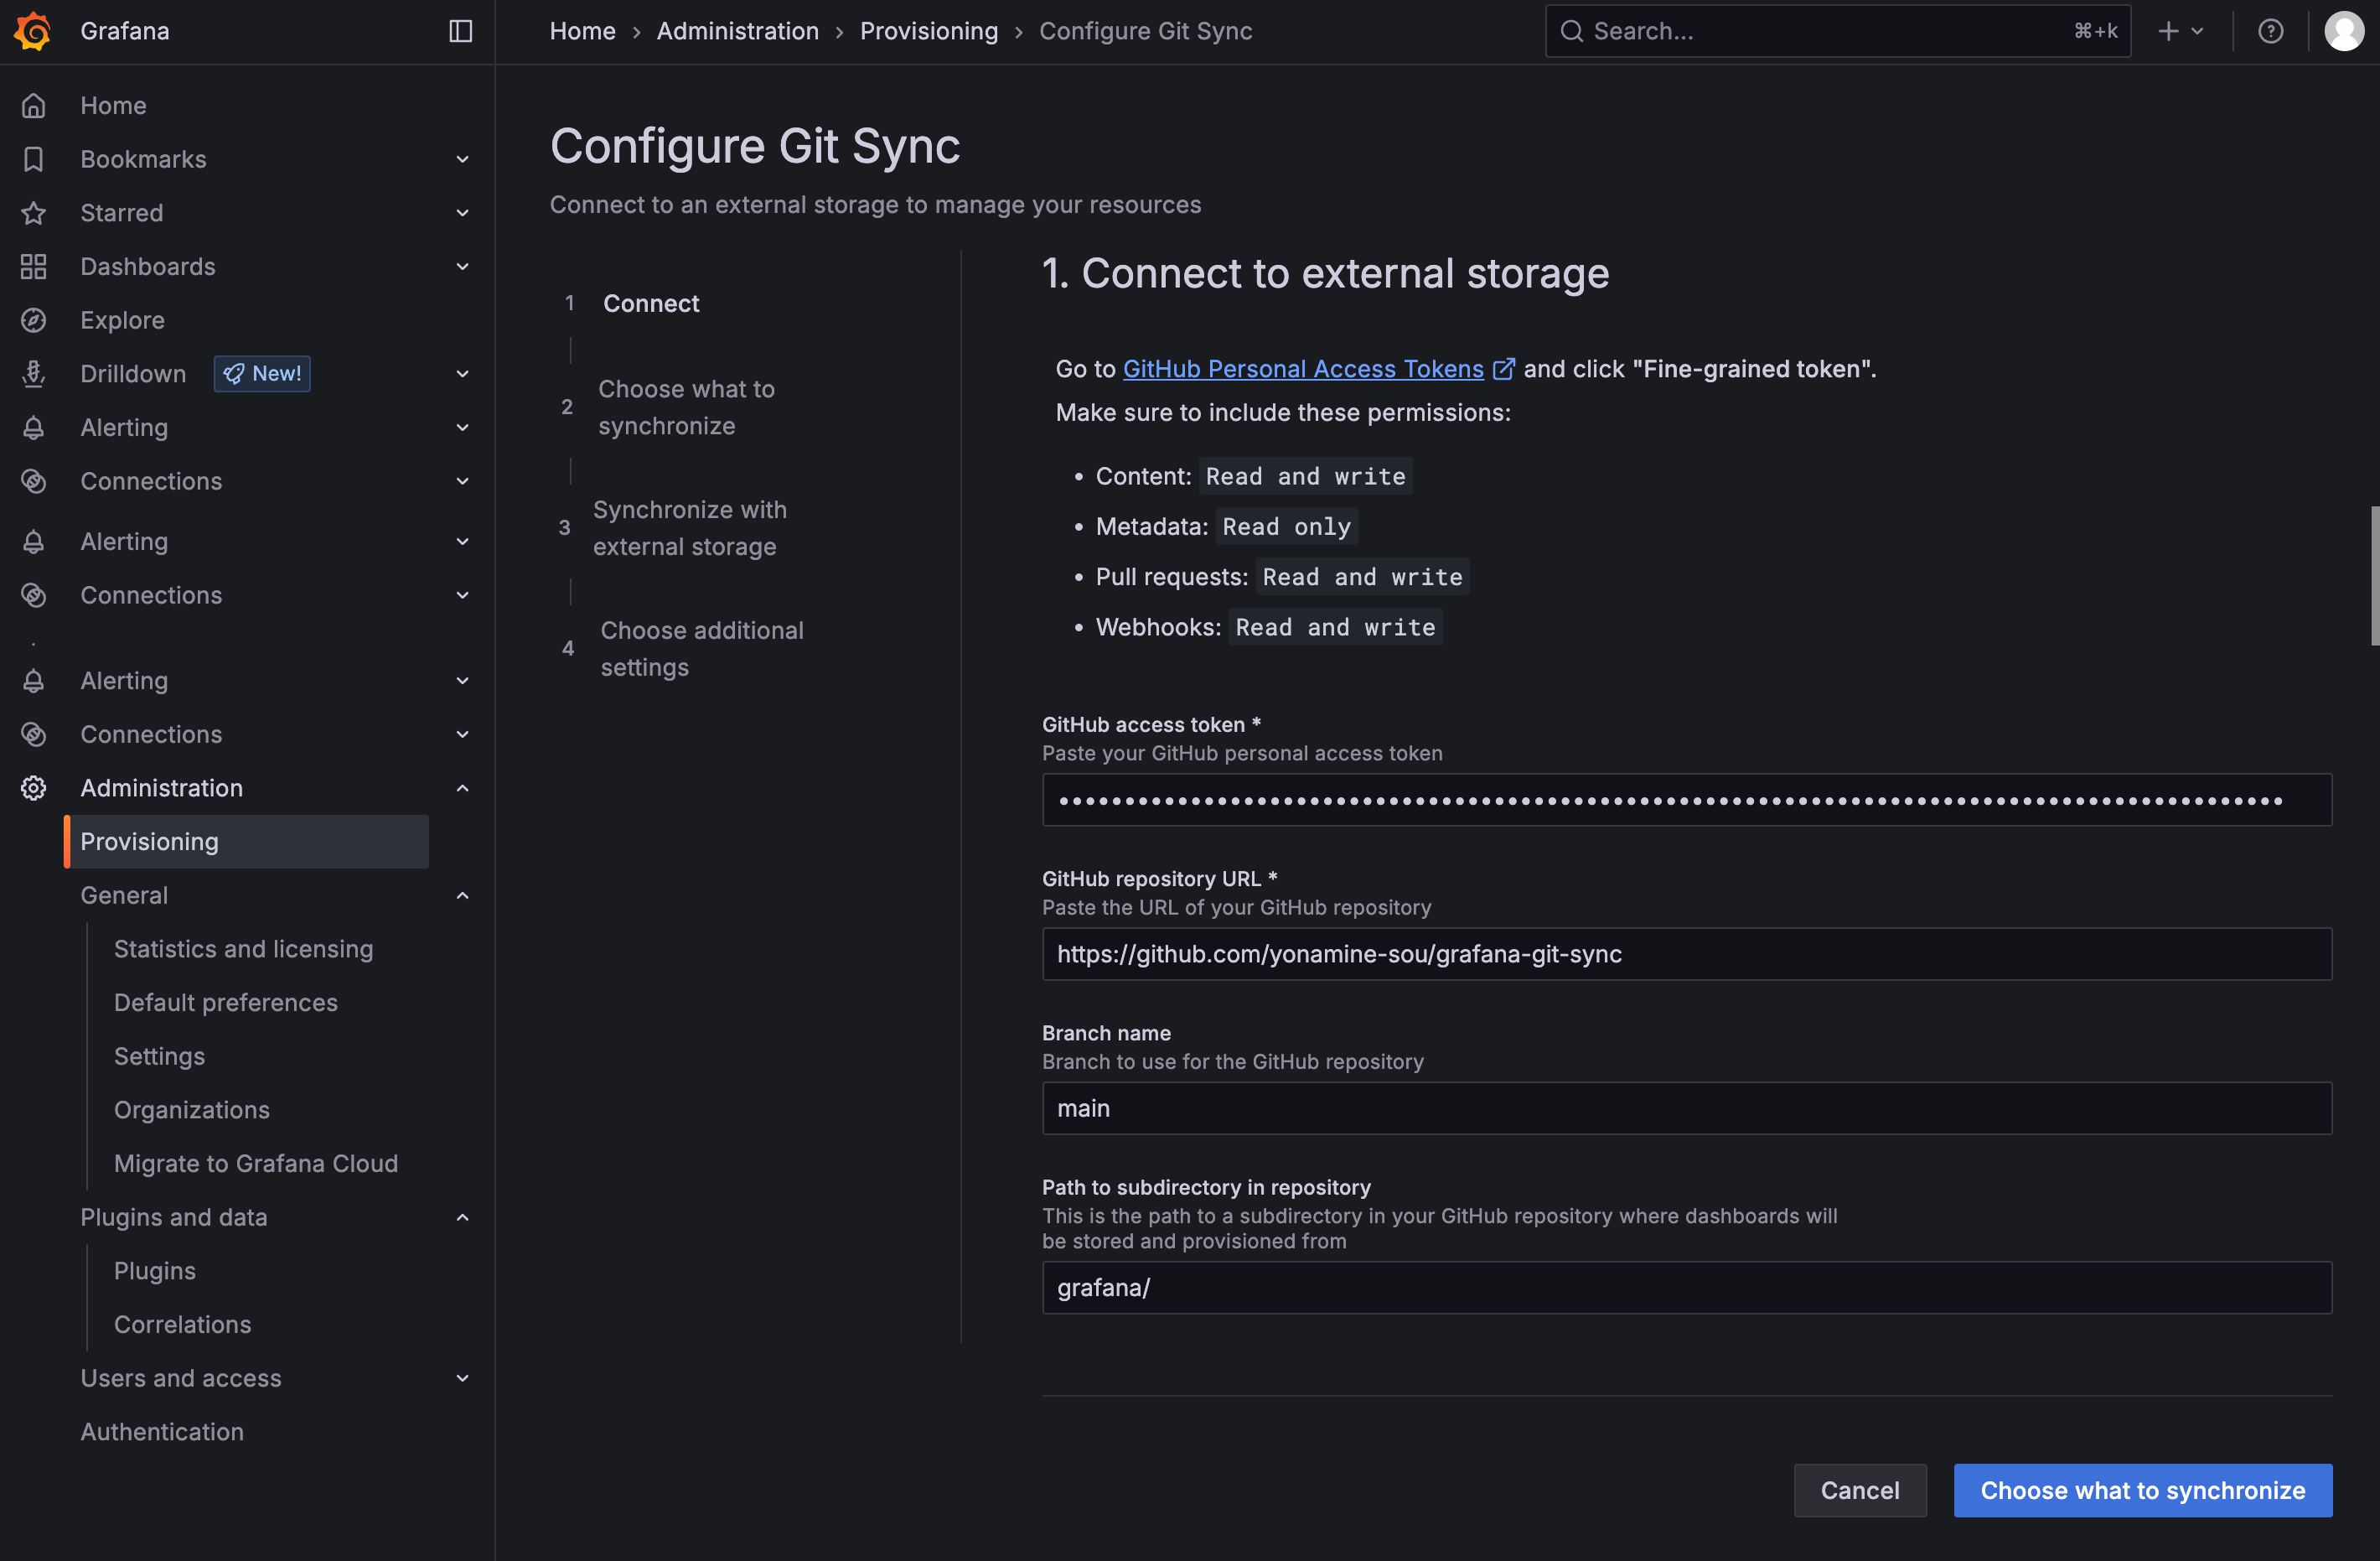This screenshot has width=2380, height=1561.
Task: Open Authentication in sidebar
Action: [162, 1431]
